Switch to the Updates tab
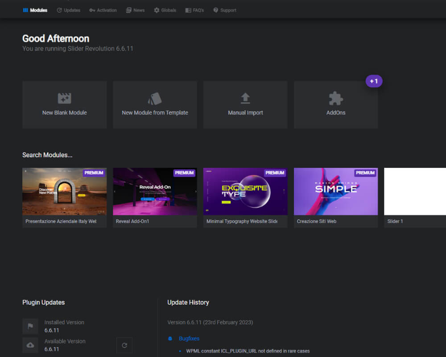The width and height of the screenshot is (446, 357). click(x=69, y=10)
